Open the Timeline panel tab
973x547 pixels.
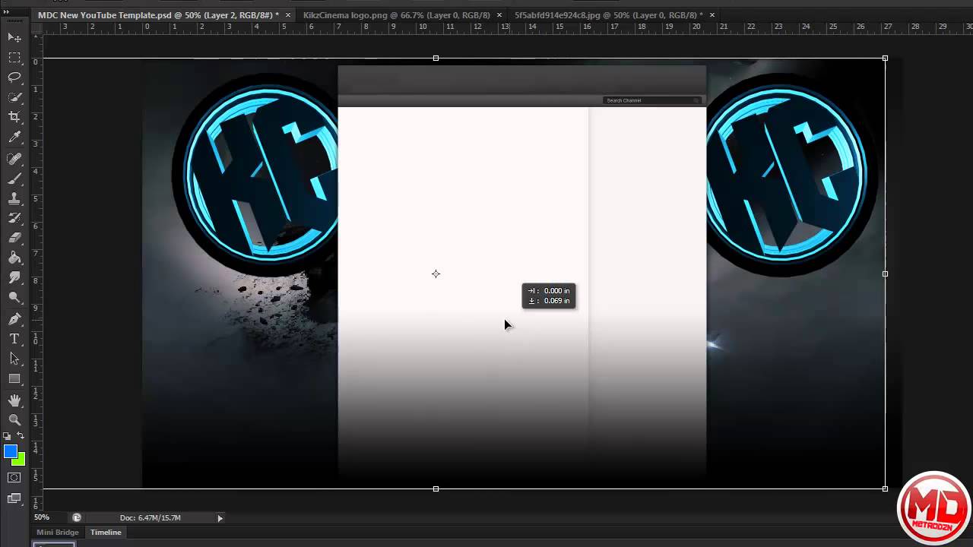[106, 533]
